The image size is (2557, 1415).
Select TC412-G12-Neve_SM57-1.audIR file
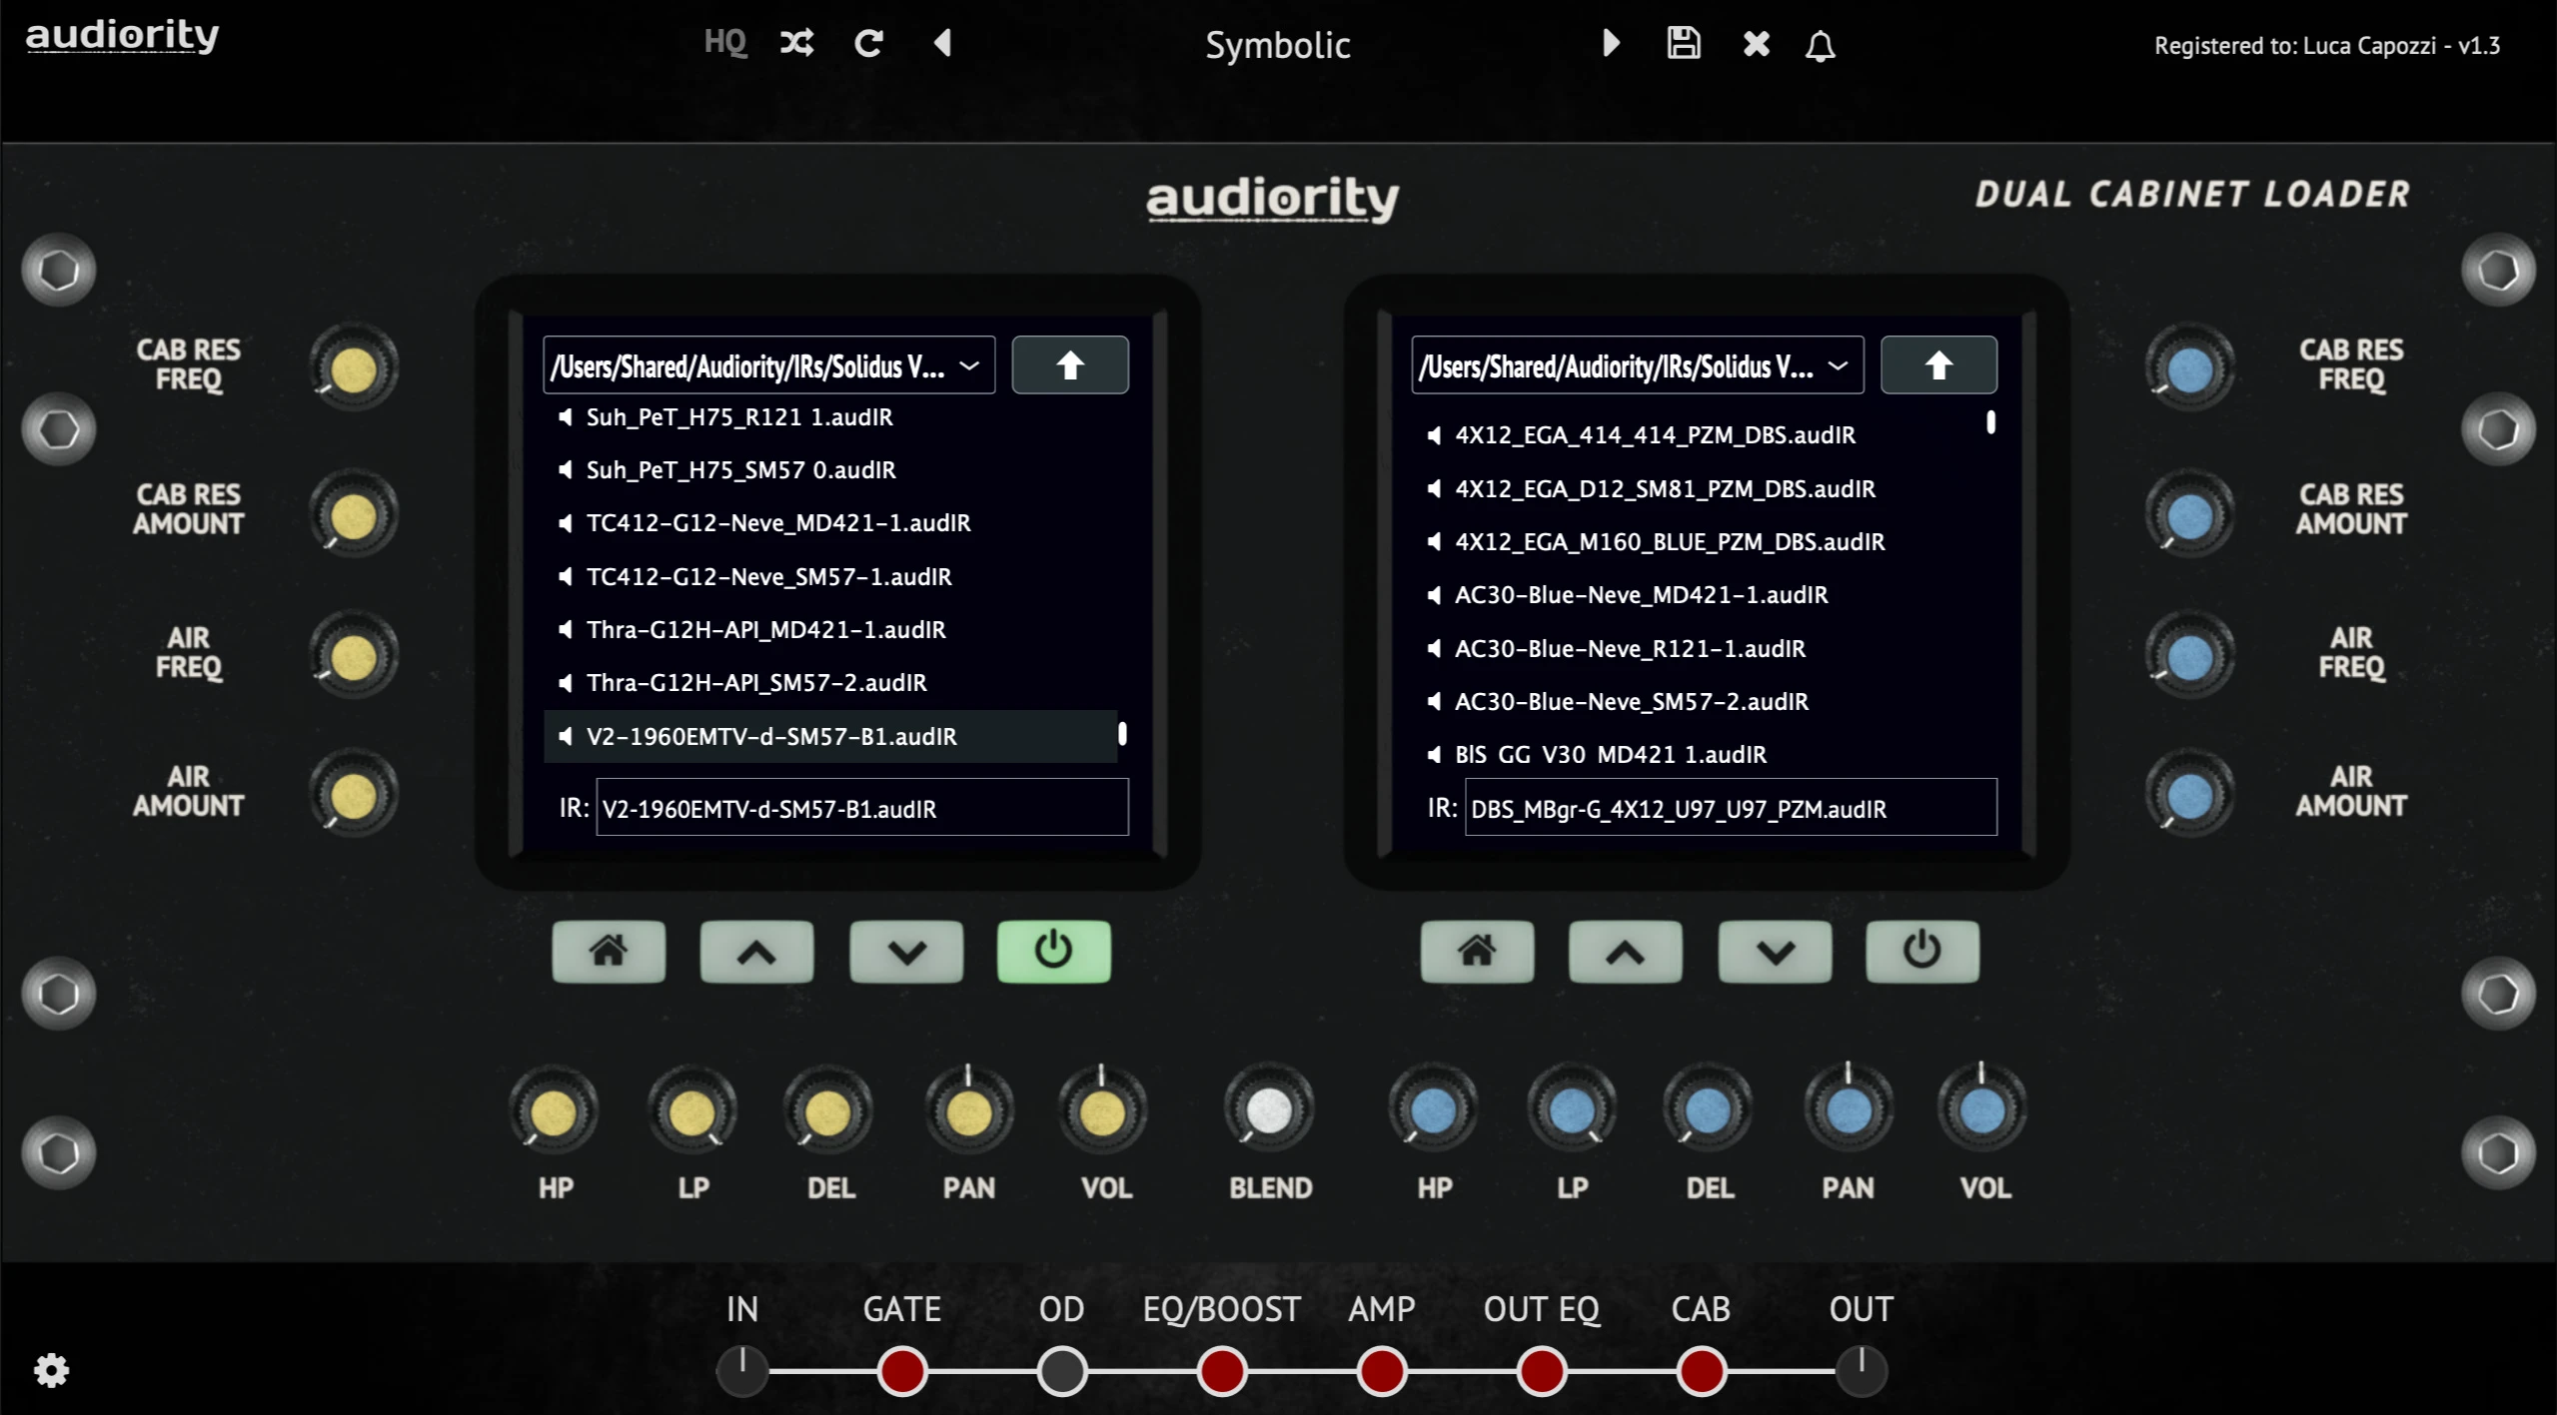[829, 577]
